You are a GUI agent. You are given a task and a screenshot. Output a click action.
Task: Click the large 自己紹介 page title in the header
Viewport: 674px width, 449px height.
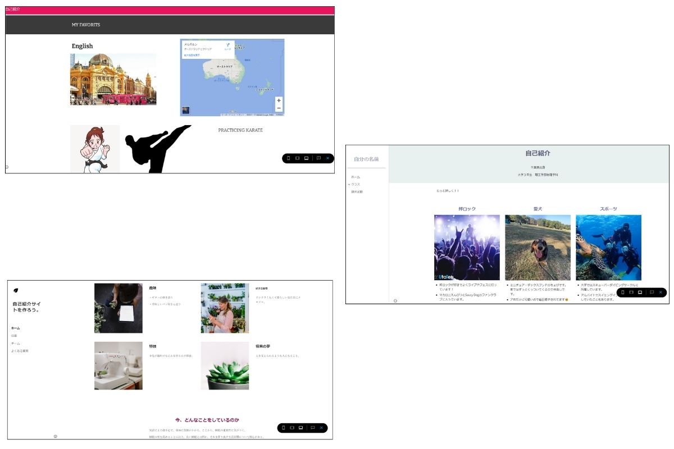click(538, 153)
